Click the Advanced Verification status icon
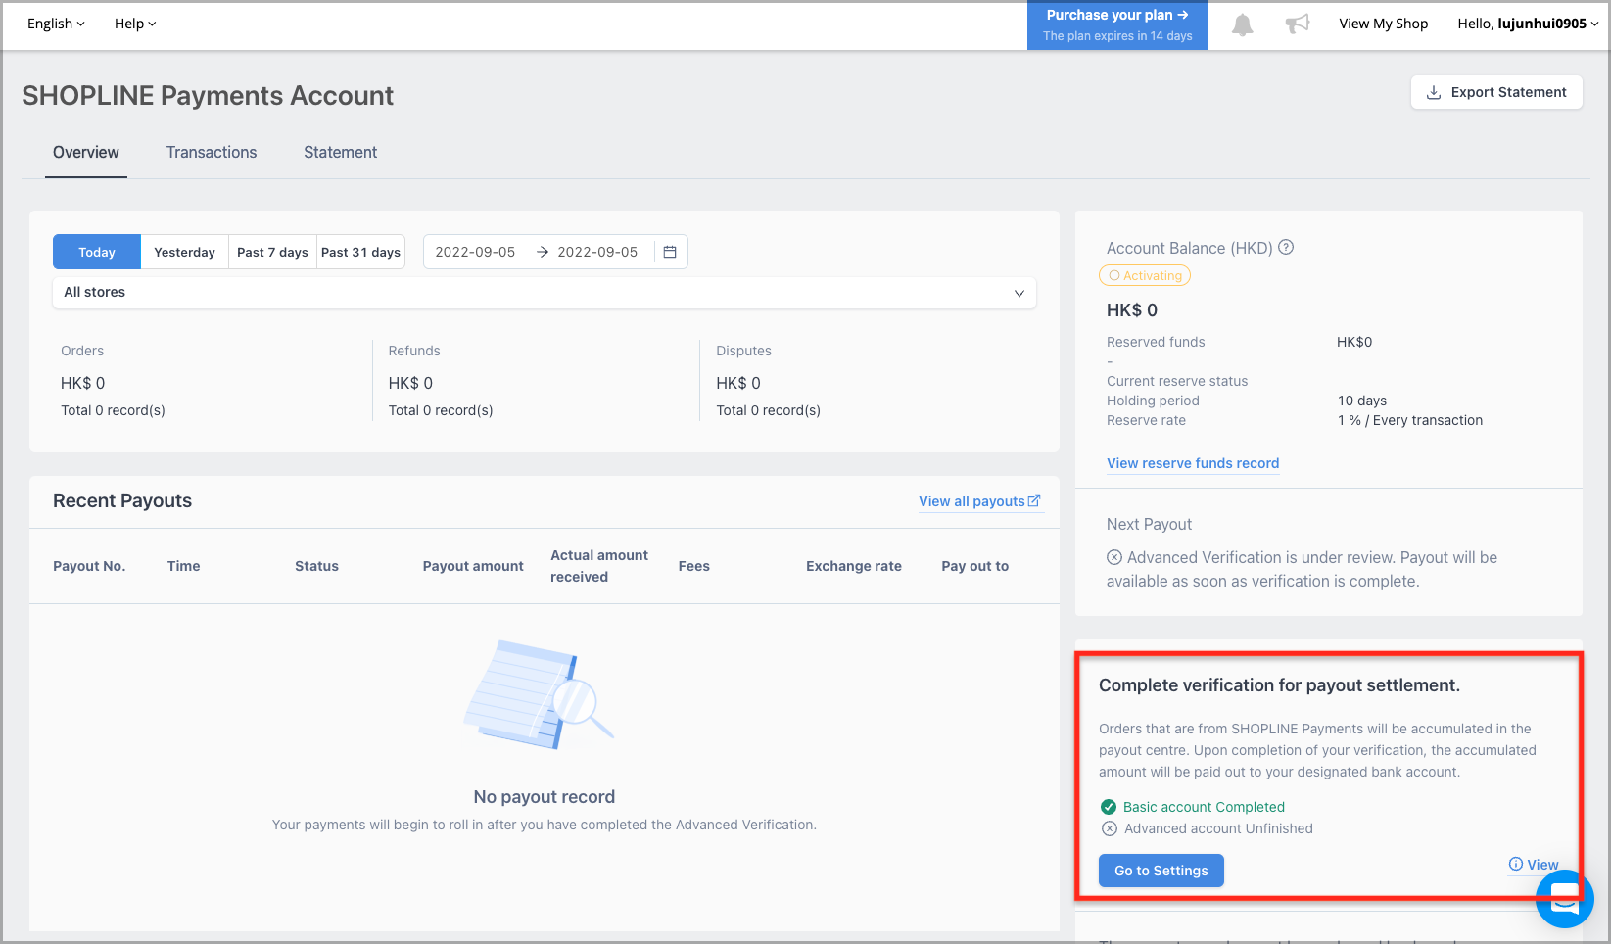This screenshot has width=1611, height=944. (1114, 556)
